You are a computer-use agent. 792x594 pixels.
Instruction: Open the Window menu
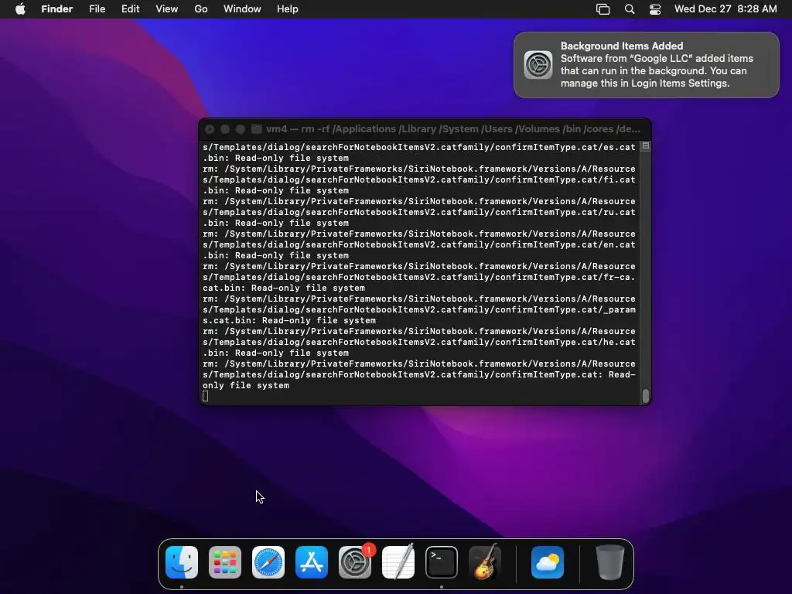click(x=242, y=9)
